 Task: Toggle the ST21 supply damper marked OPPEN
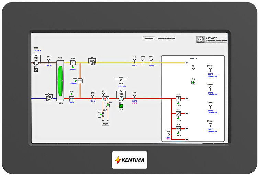[71, 98]
